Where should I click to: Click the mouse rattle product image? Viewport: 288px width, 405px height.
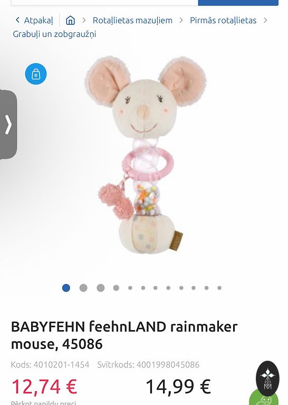(x=146, y=155)
